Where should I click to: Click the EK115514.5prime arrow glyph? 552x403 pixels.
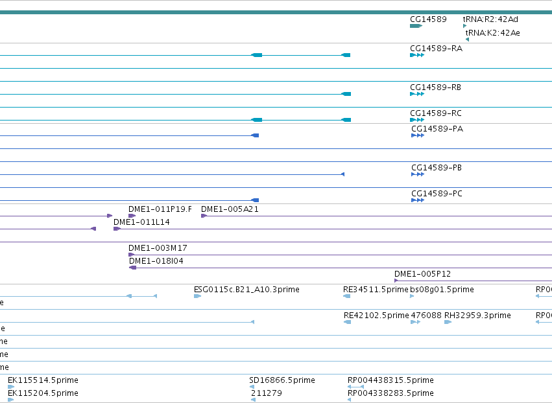[11, 387]
